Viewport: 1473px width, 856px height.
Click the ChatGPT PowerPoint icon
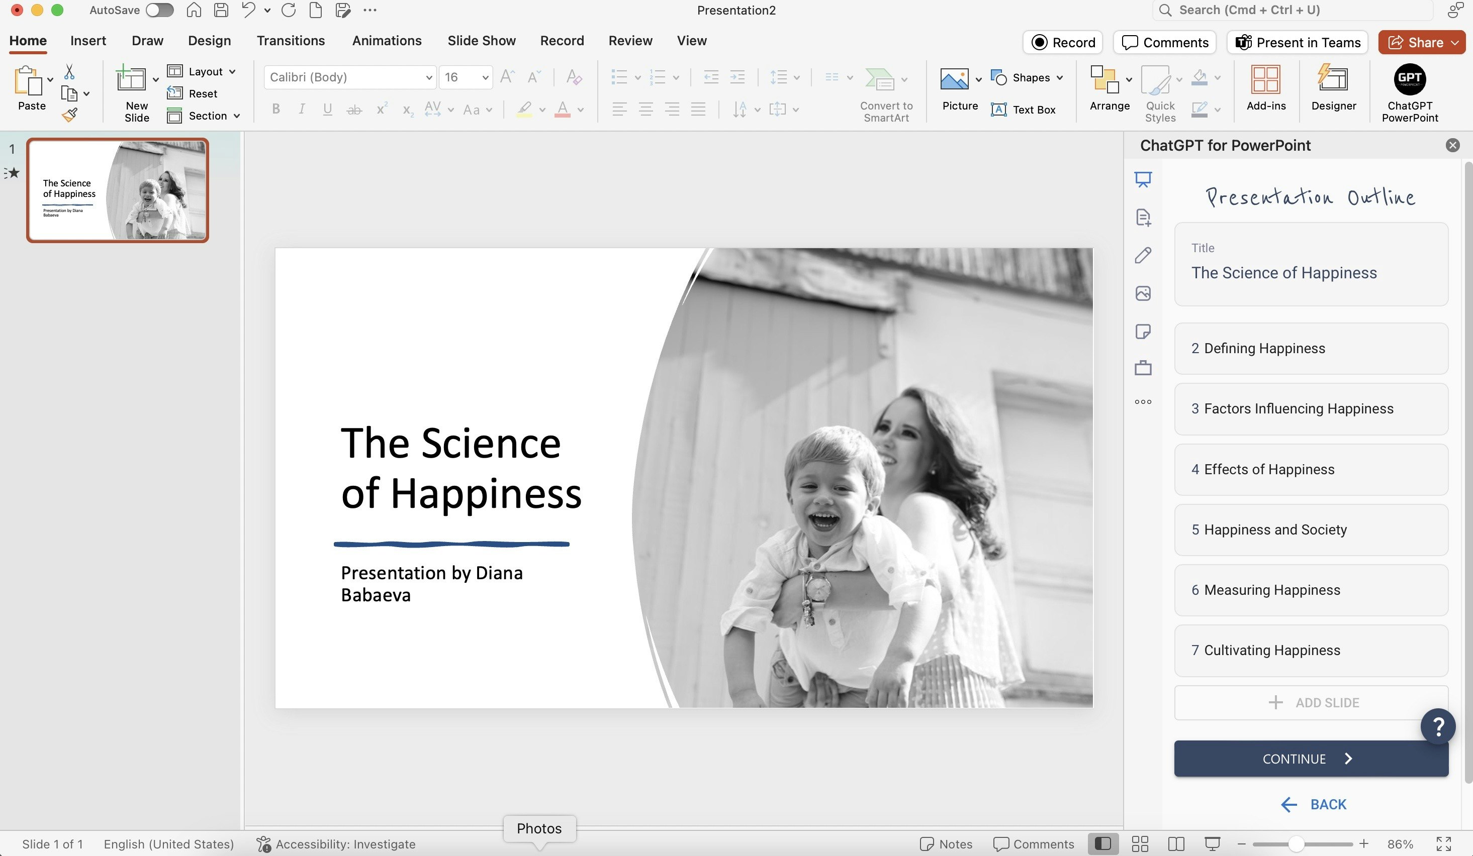tap(1409, 79)
